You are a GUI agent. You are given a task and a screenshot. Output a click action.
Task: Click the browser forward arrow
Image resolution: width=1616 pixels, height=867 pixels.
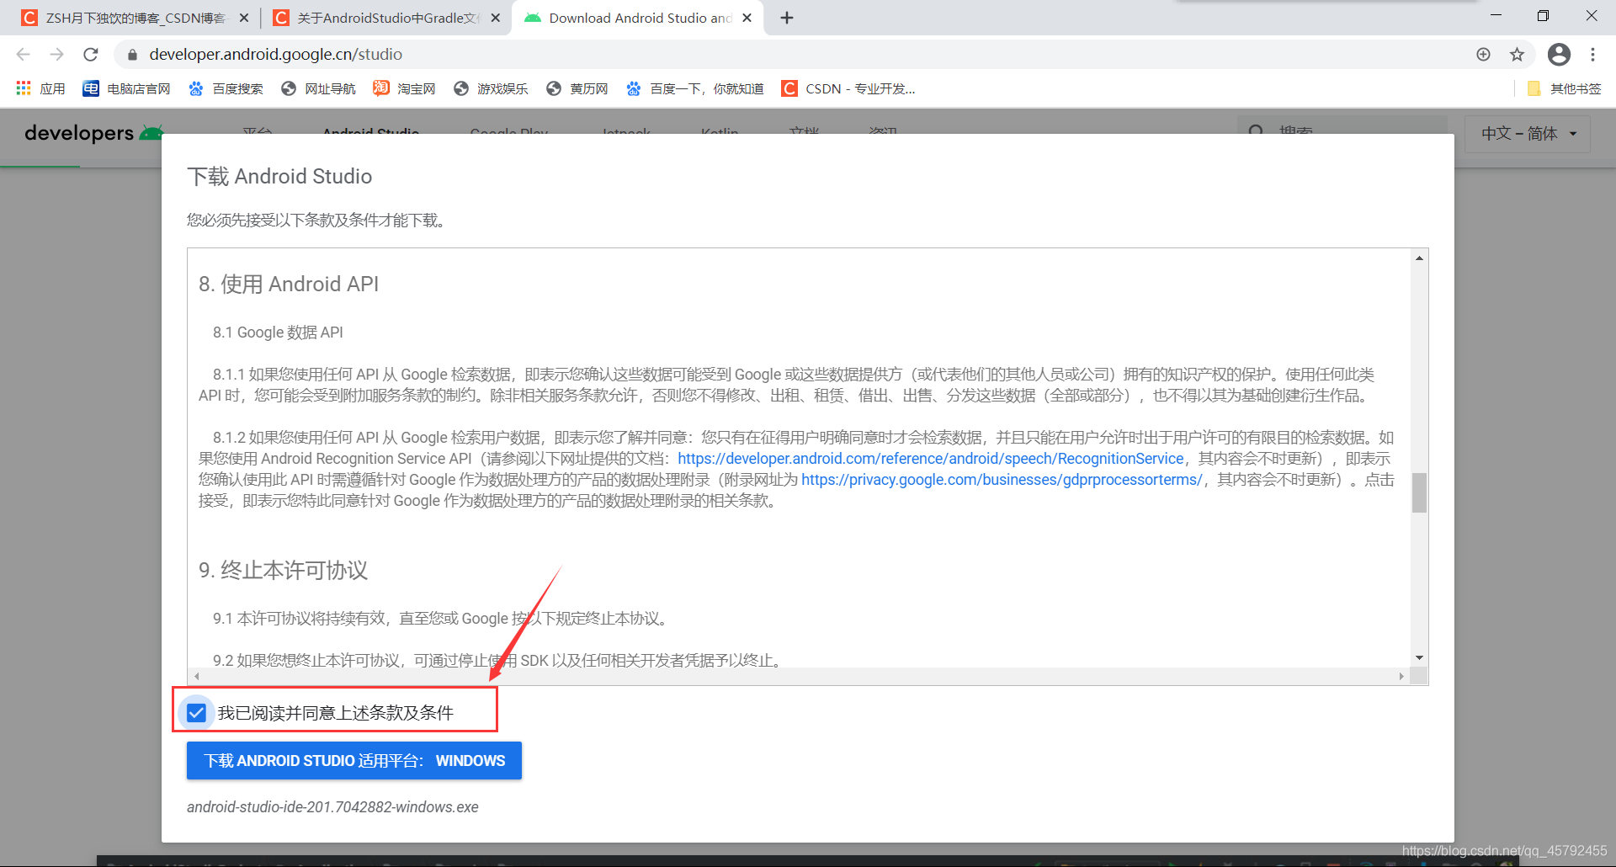pyautogui.click(x=57, y=54)
